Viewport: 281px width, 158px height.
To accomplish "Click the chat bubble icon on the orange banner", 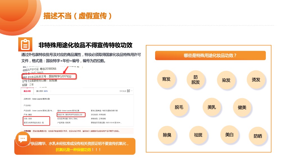I will coord(23,139).
